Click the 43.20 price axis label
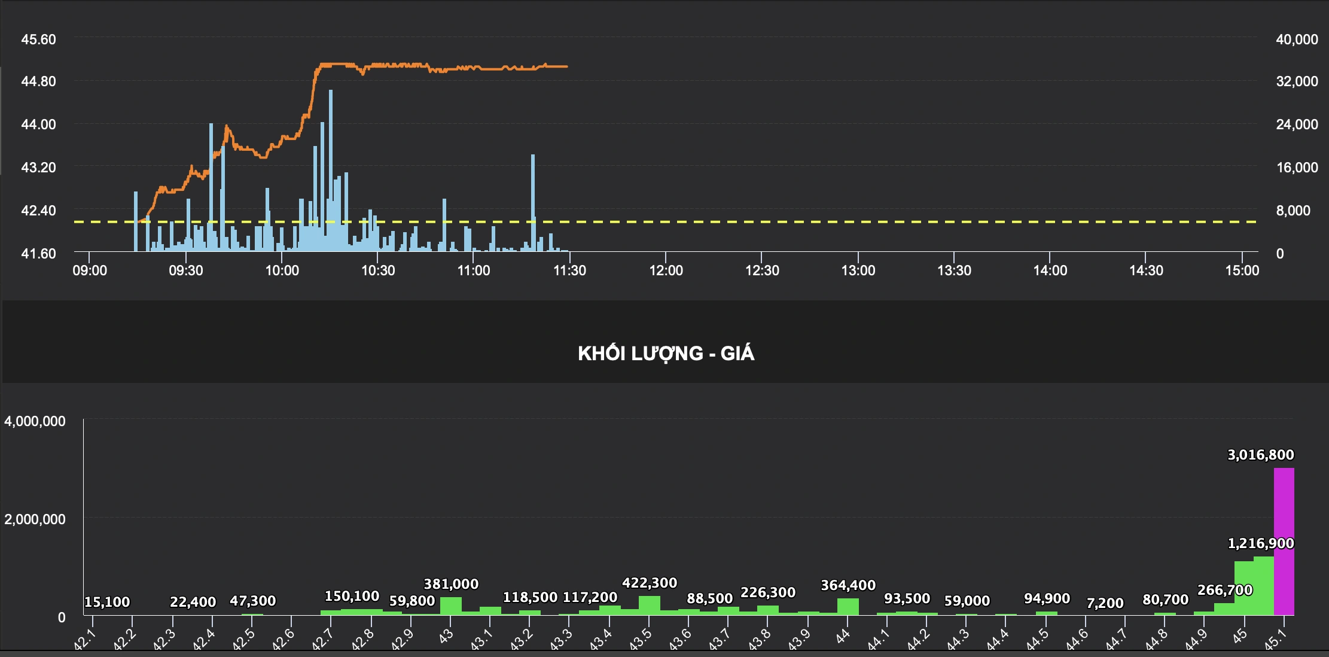 (38, 168)
